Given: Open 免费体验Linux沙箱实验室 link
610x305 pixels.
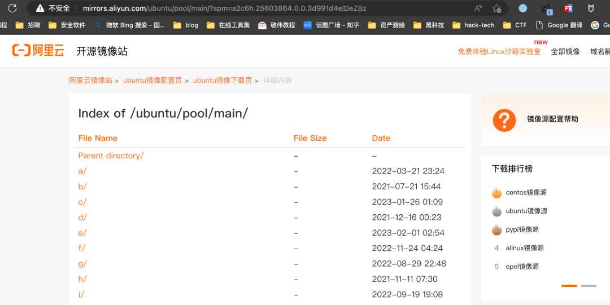Looking at the screenshot, I should pos(499,51).
